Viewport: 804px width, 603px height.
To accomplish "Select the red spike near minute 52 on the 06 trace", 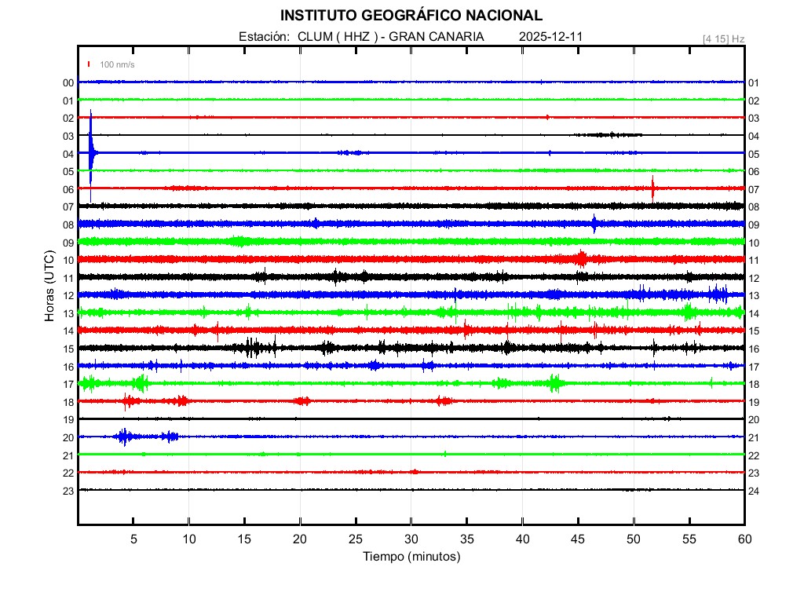I will [652, 188].
